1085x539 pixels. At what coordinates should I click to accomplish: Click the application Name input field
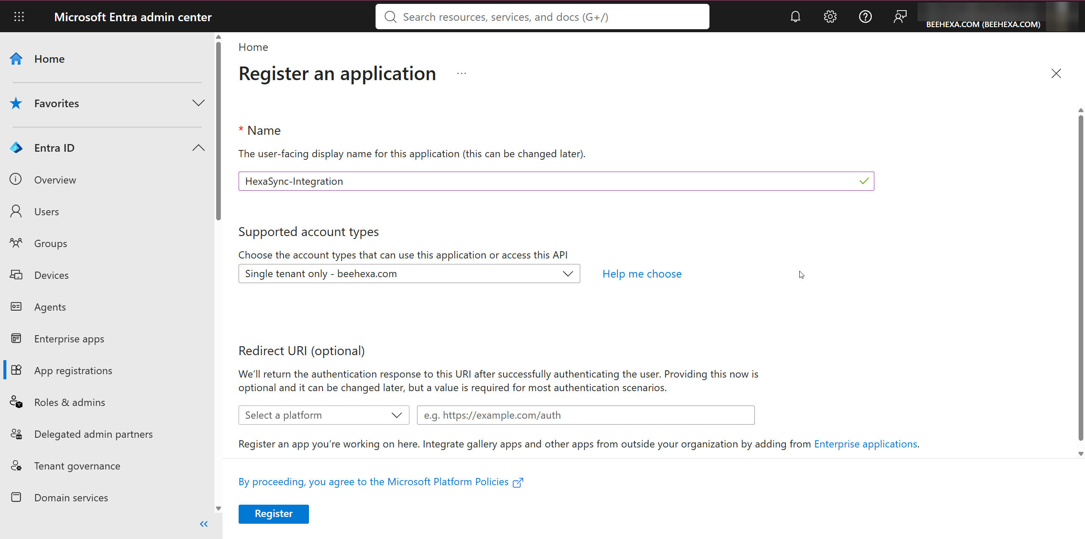pos(556,181)
